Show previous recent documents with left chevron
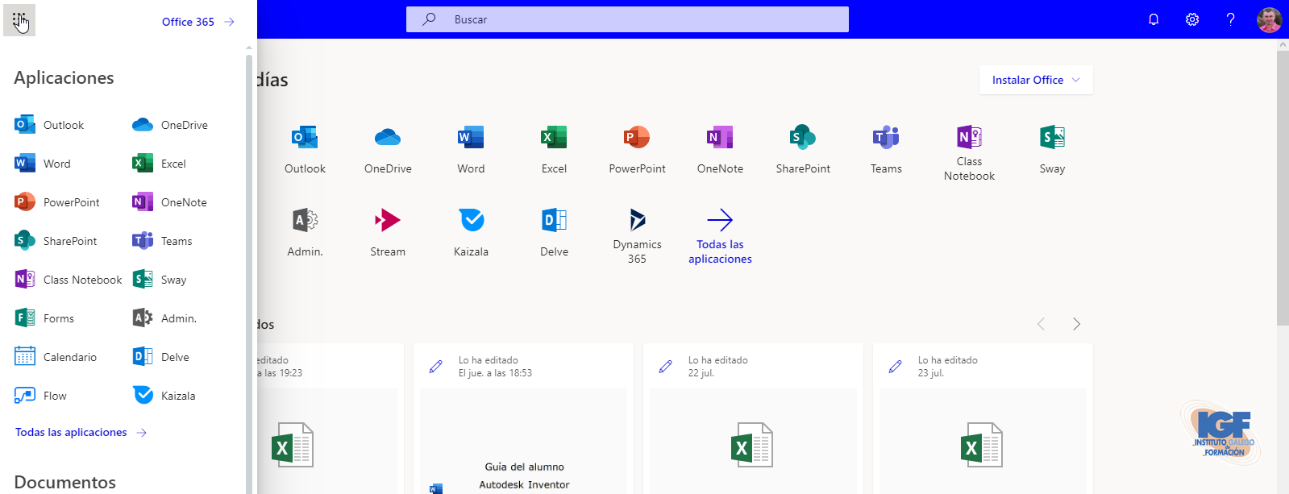 tap(1041, 324)
